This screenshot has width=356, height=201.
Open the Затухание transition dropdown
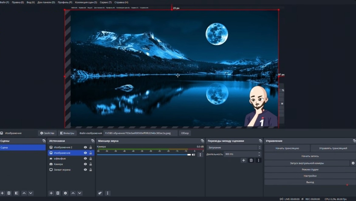pos(234,148)
